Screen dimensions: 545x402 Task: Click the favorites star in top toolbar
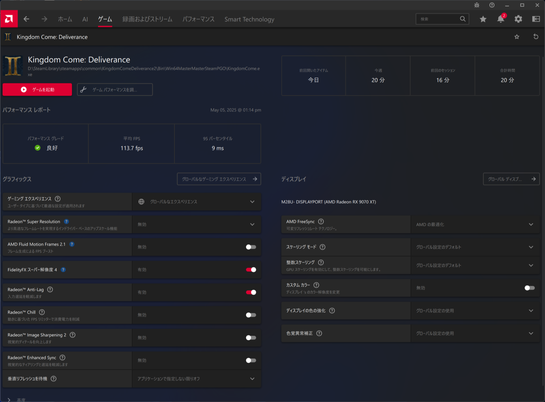pyautogui.click(x=483, y=19)
